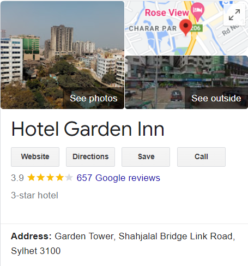Screen dimensions: 248x266
Task: Open 657 Google reviews link
Action: pos(118,178)
